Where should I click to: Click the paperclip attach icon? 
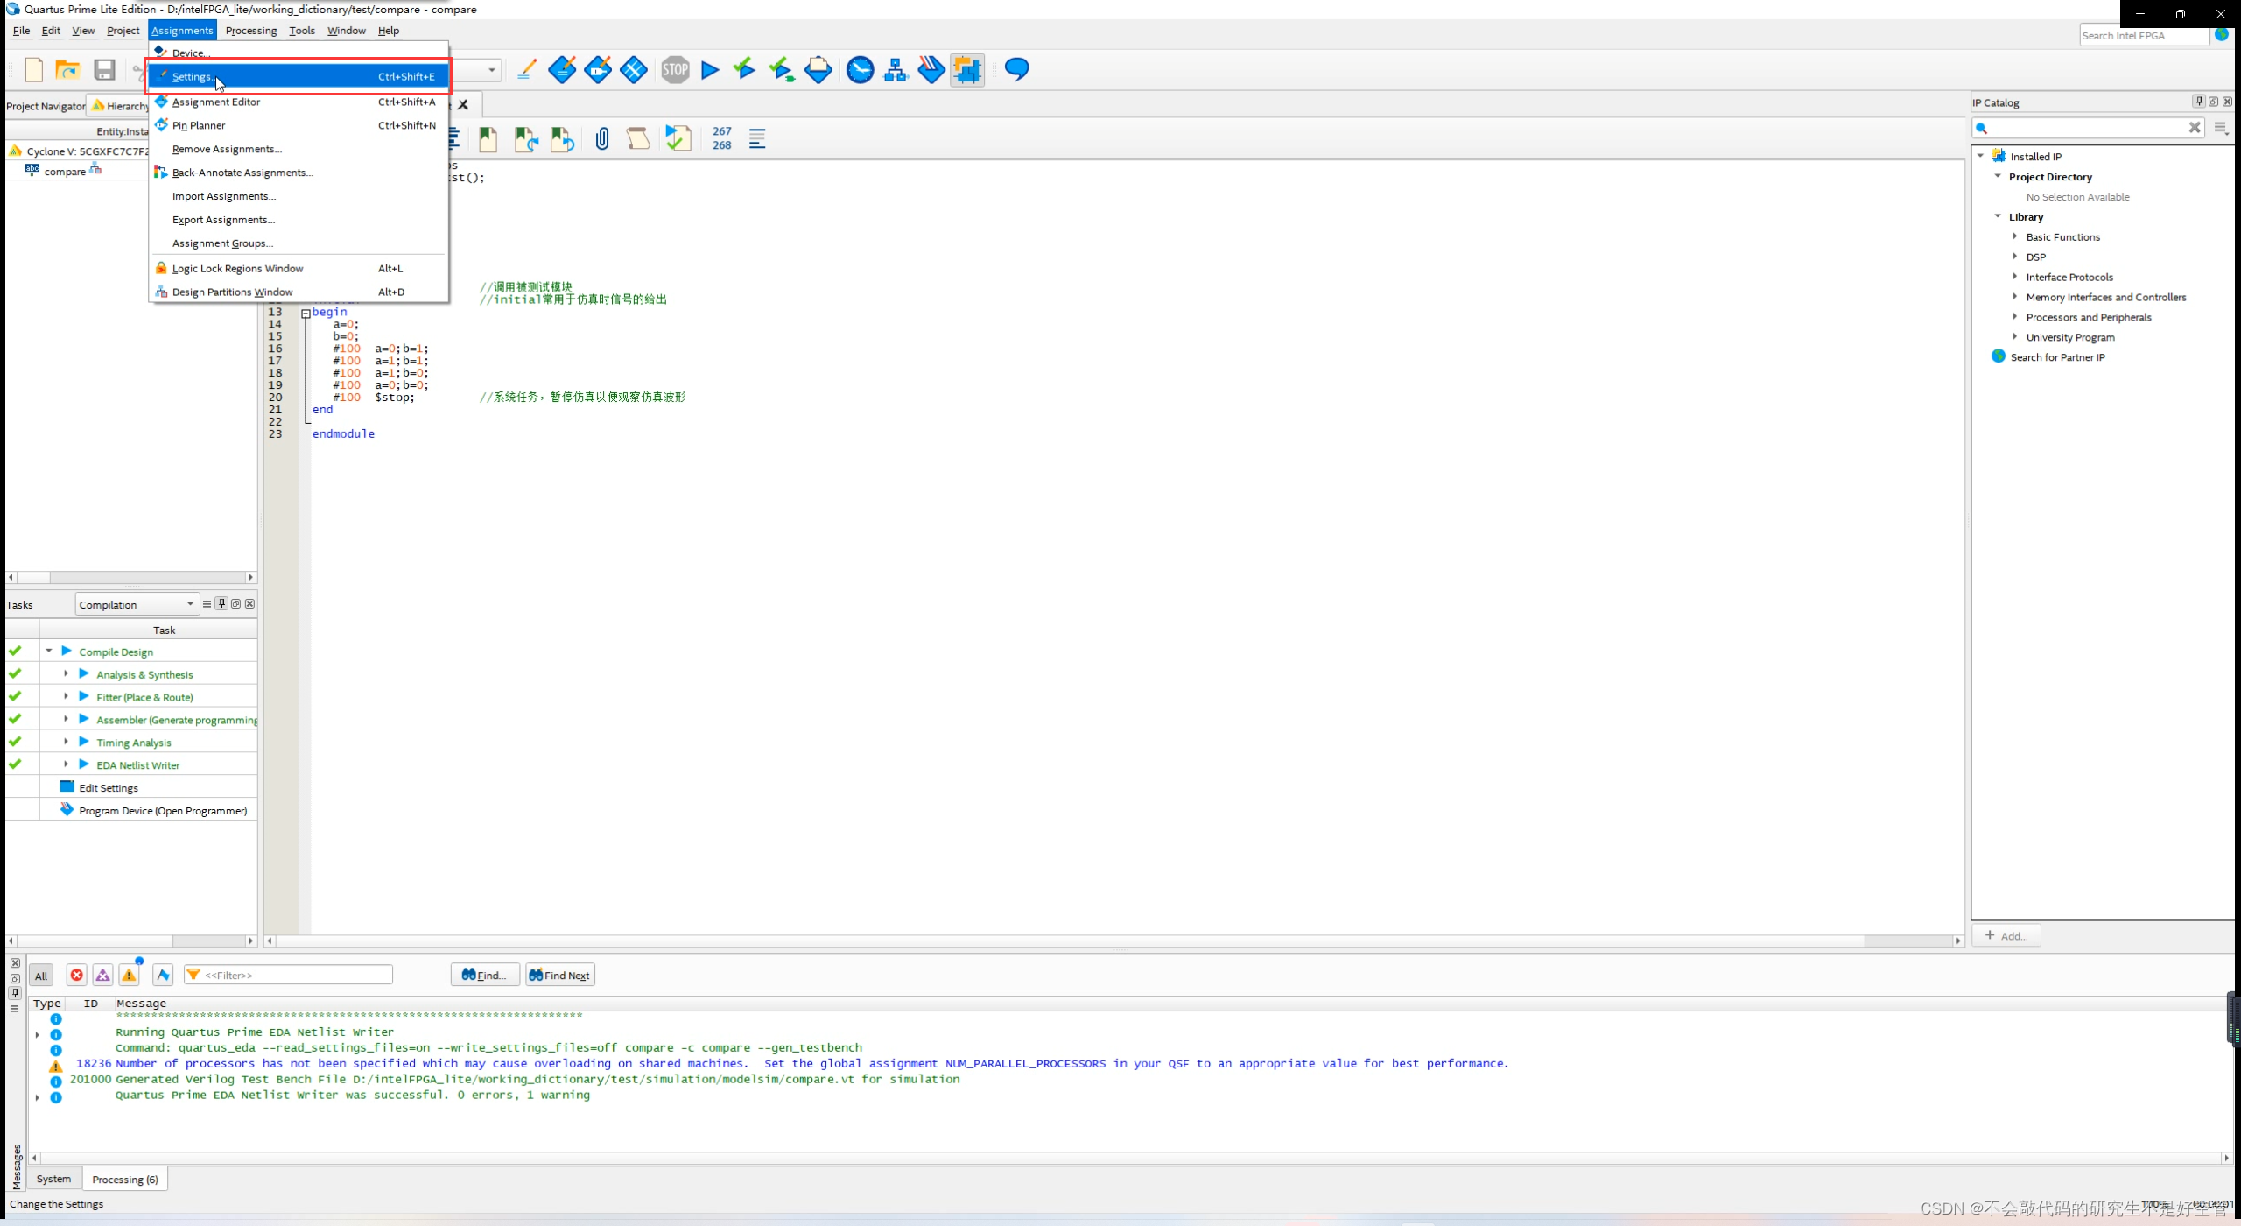602,139
